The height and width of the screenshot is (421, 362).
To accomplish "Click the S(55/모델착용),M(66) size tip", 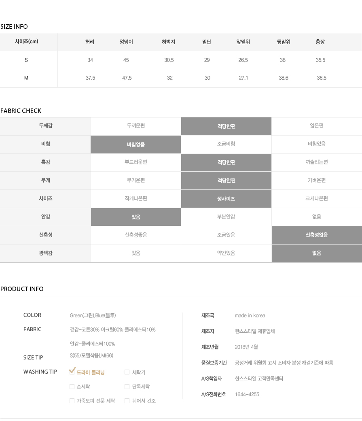I will click(x=91, y=356).
